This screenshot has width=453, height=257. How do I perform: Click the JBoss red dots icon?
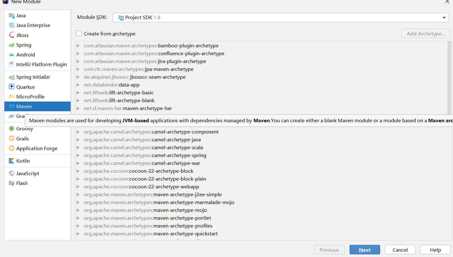pos(12,35)
